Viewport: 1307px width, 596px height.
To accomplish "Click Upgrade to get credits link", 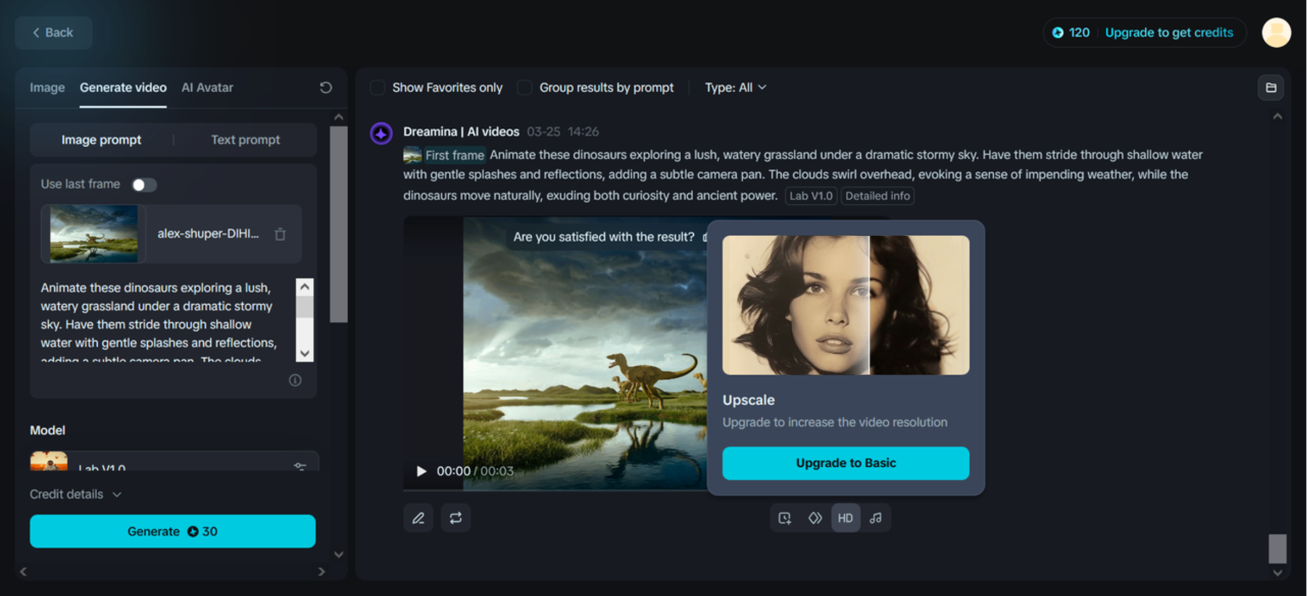I will [x=1169, y=33].
